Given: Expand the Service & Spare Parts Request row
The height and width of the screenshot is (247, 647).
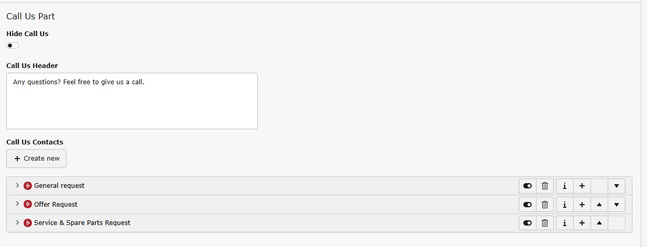Looking at the screenshot, I should pos(17,222).
